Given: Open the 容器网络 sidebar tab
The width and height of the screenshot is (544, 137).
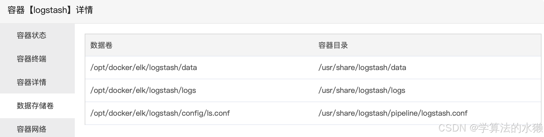Looking at the screenshot, I should [x=32, y=129].
